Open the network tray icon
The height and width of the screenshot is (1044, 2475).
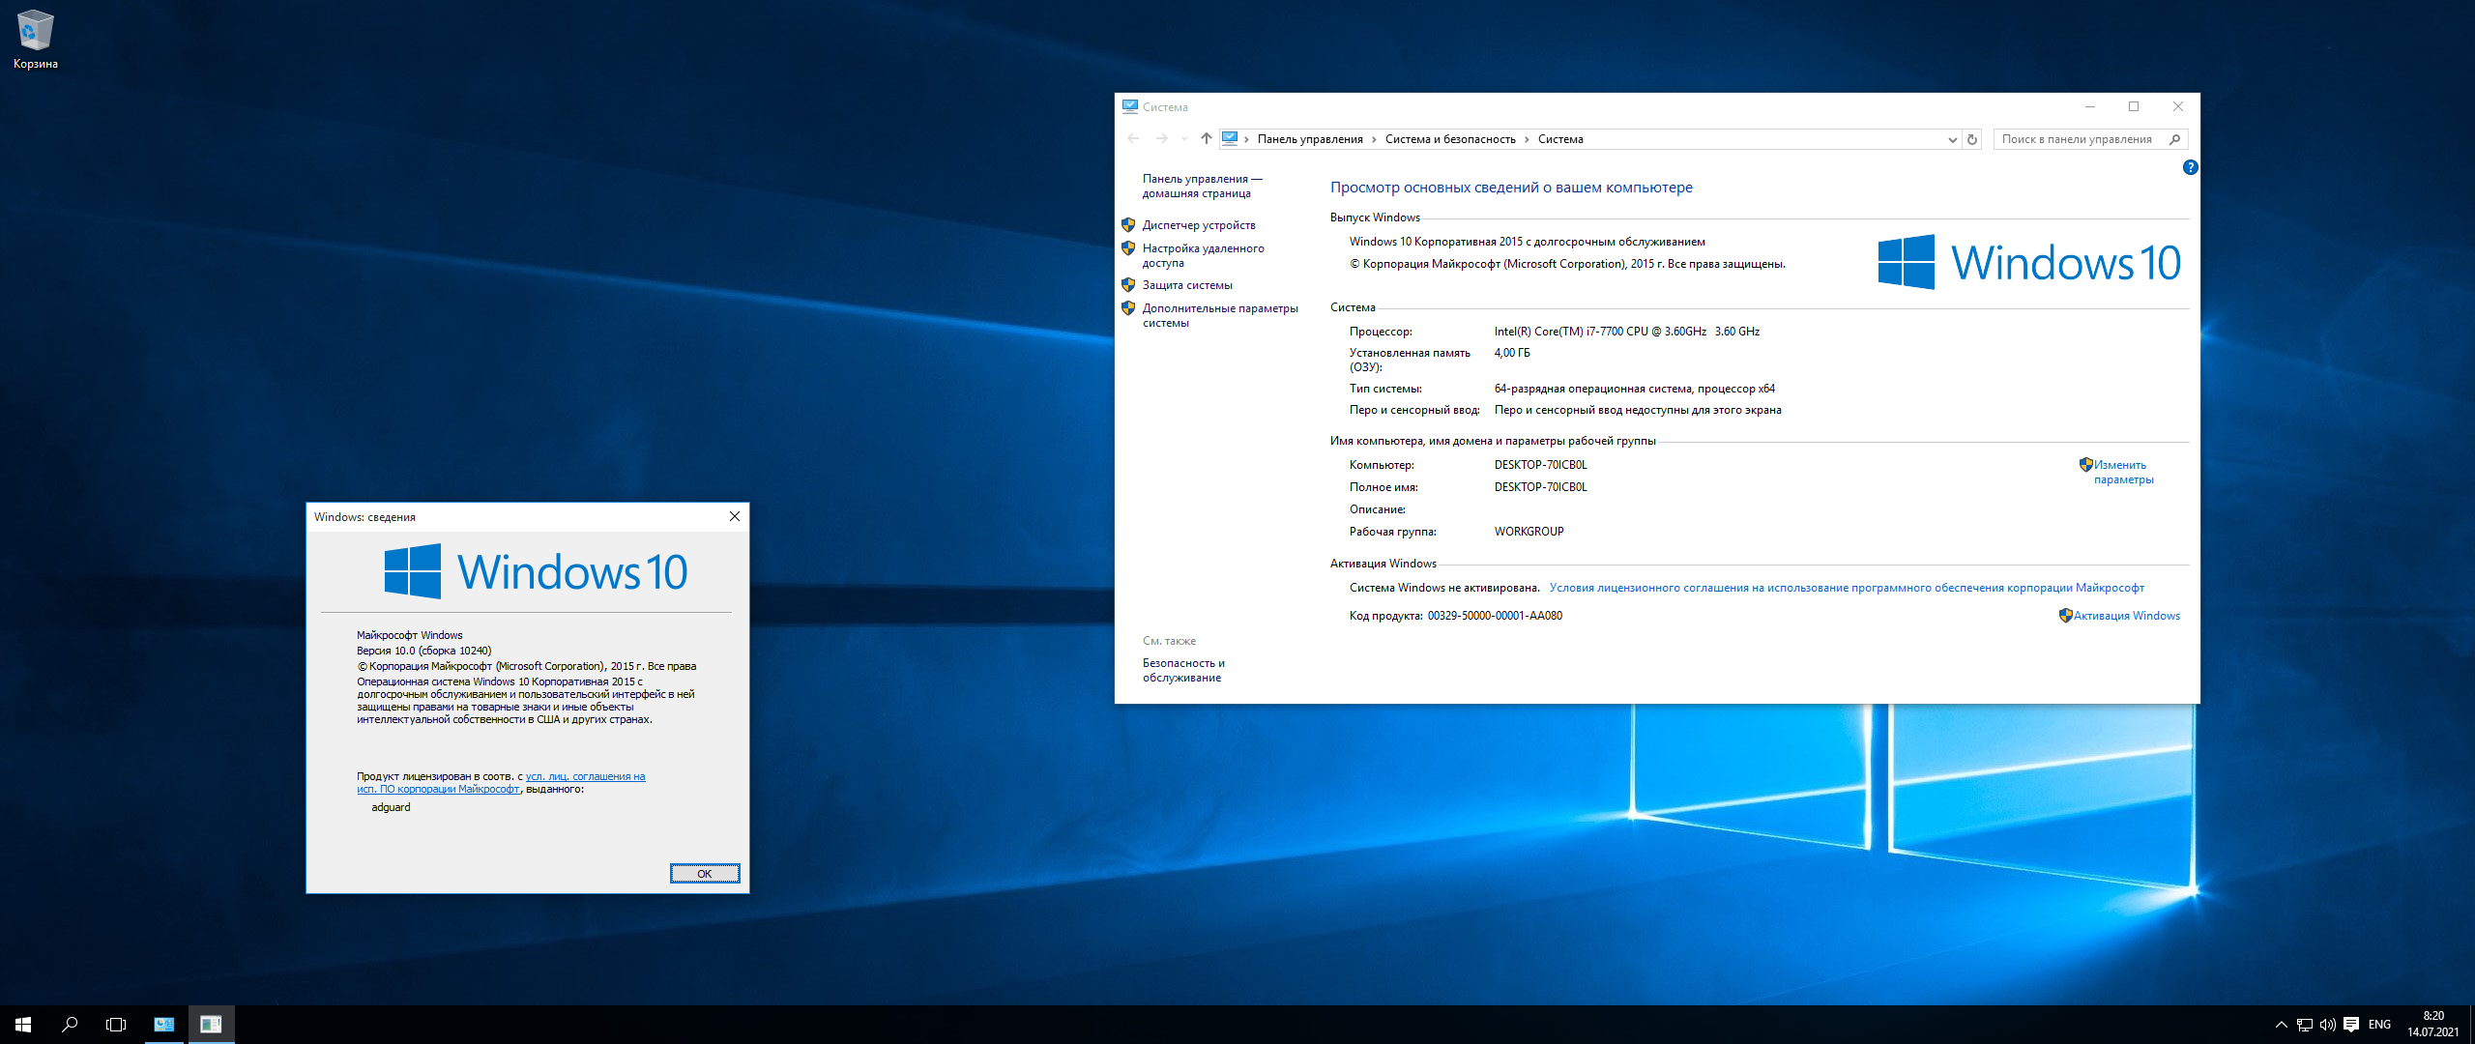[x=2305, y=1025]
